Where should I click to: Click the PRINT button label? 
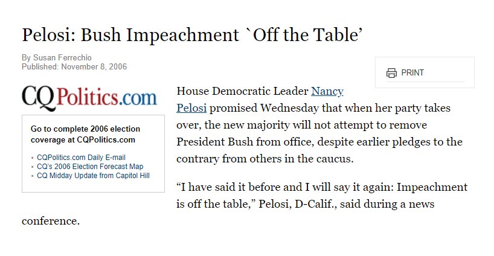coord(412,72)
